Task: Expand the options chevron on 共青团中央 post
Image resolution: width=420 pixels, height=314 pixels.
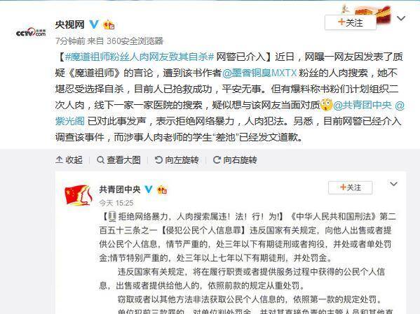Action: pos(393,184)
